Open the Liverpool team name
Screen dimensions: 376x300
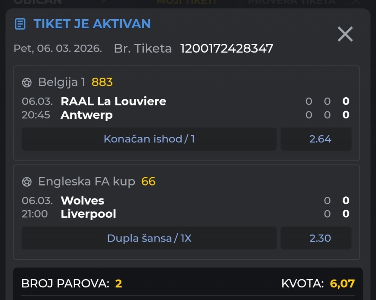tap(88, 214)
